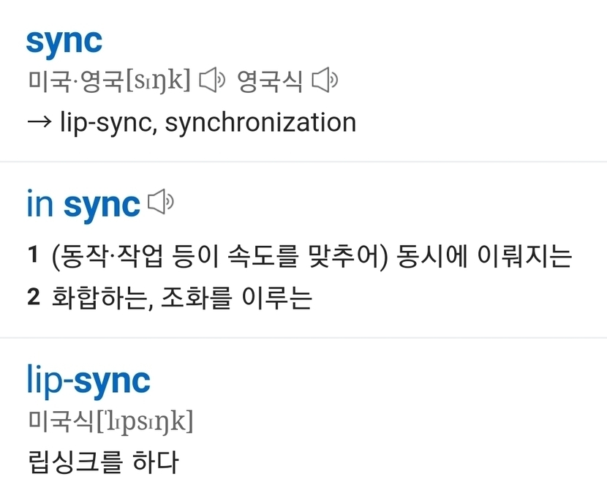Screen dimensions: 607x504
Task: Open the "sync" headword entry
Action: coord(64,41)
